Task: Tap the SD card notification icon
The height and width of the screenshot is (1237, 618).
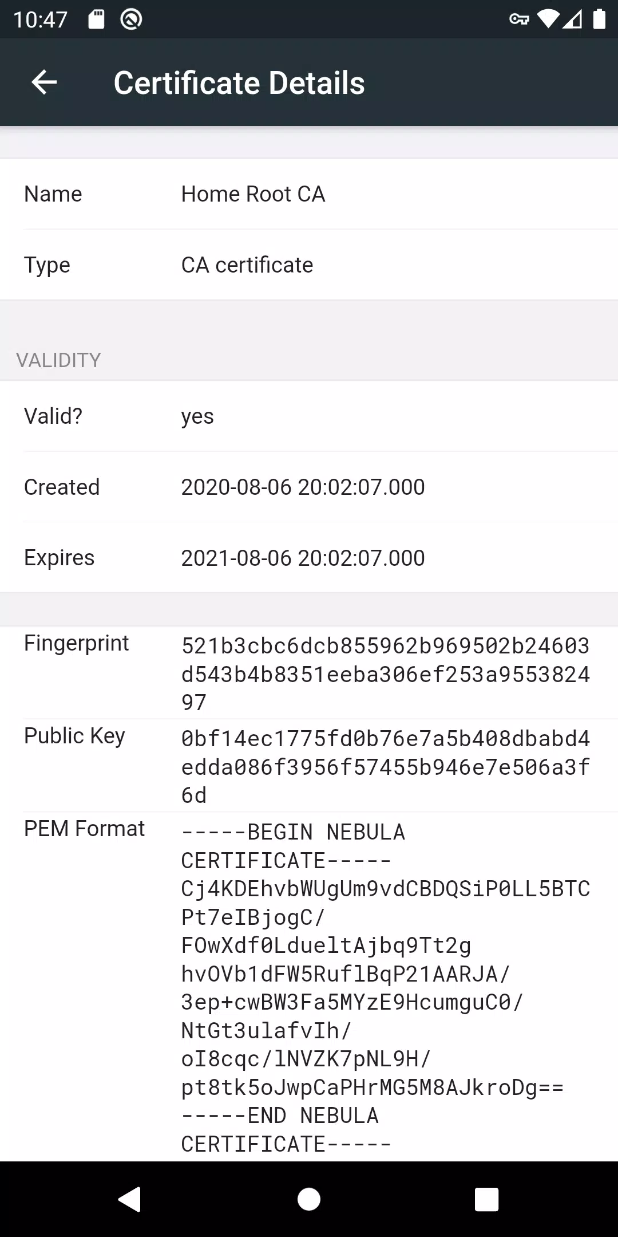Action: 97,19
